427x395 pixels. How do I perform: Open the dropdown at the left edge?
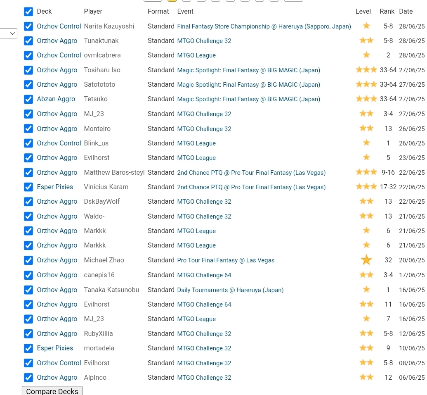[x=8, y=33]
